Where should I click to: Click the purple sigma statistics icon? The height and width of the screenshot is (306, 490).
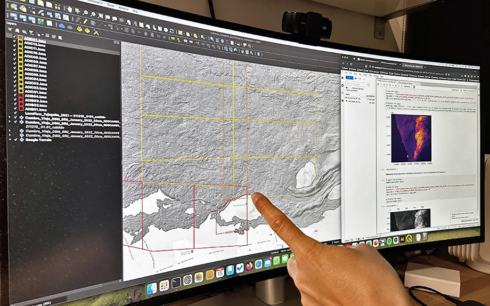[227, 42]
